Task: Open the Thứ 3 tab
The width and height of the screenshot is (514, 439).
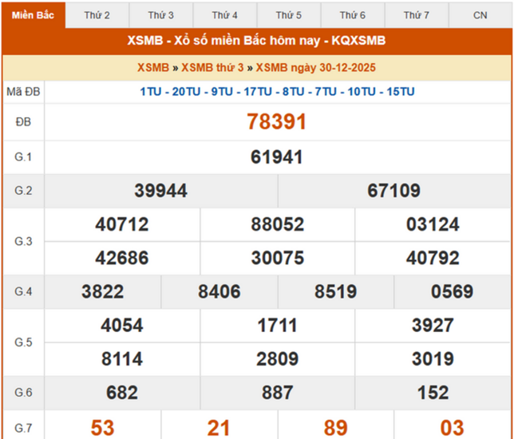Action: click(160, 15)
